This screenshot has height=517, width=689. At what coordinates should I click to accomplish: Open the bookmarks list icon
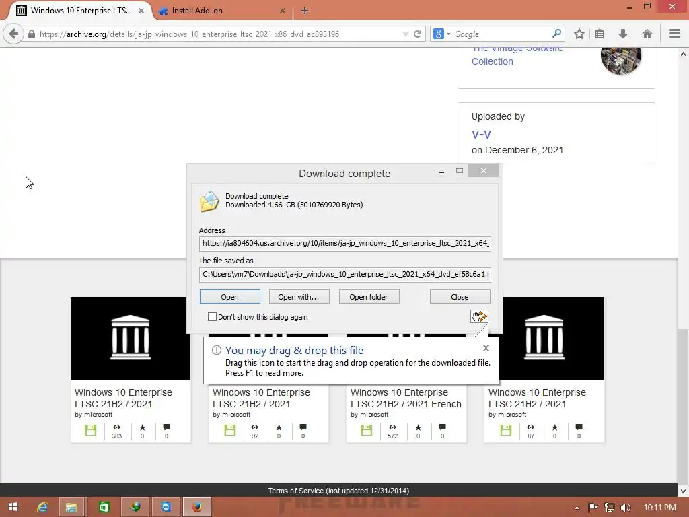(600, 34)
